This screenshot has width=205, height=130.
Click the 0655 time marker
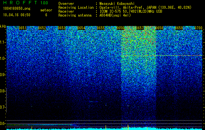(x=101, y=28)
